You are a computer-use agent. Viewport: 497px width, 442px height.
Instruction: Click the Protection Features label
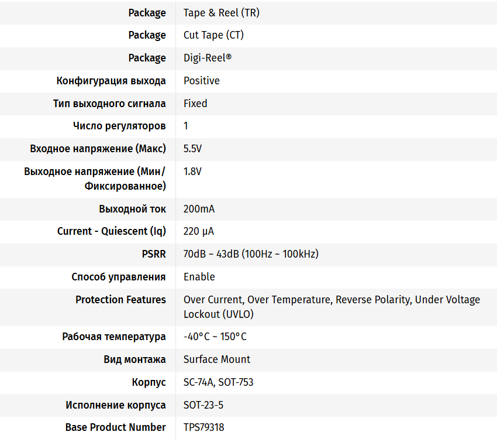point(120,300)
